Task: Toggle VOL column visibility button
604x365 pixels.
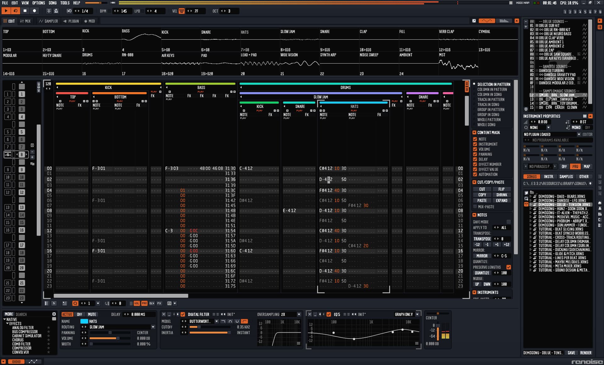Action: coord(137,303)
